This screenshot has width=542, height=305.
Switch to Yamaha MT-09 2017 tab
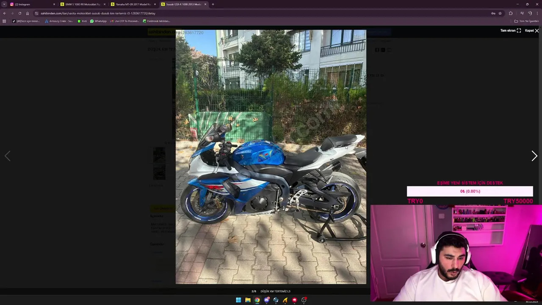click(133, 4)
